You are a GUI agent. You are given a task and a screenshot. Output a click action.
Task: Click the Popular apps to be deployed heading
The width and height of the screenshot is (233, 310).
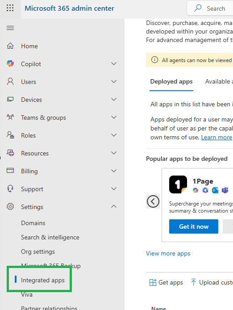(187, 159)
